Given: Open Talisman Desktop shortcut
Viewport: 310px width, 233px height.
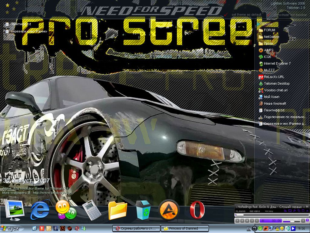Looking at the screenshot, I should click(274, 84).
